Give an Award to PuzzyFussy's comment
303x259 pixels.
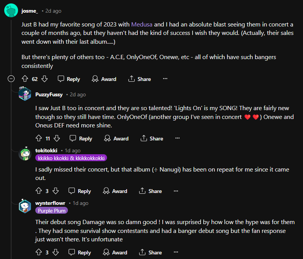[116, 138]
